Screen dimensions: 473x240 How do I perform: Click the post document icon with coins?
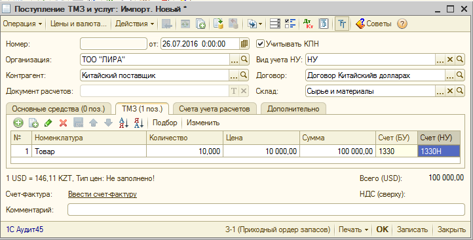point(218,24)
